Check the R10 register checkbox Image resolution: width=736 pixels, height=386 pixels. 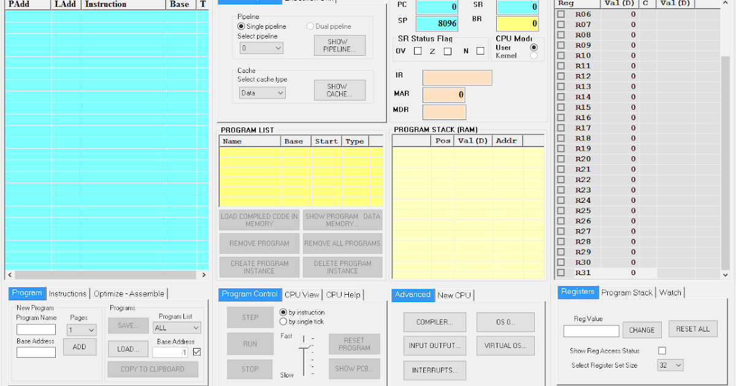pos(561,55)
